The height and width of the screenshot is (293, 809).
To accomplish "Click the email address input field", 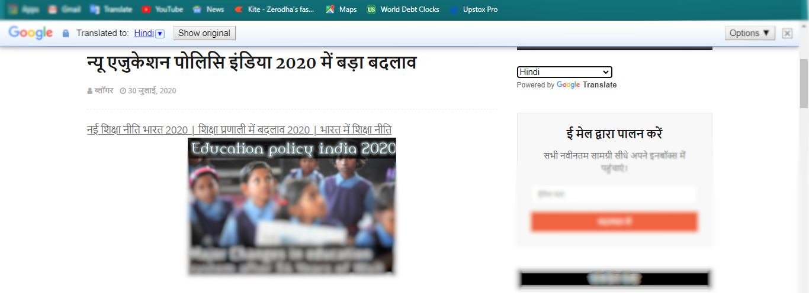I will (614, 194).
